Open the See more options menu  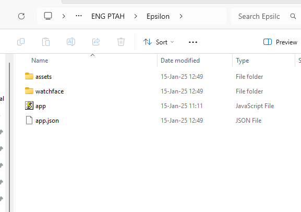[193, 42]
